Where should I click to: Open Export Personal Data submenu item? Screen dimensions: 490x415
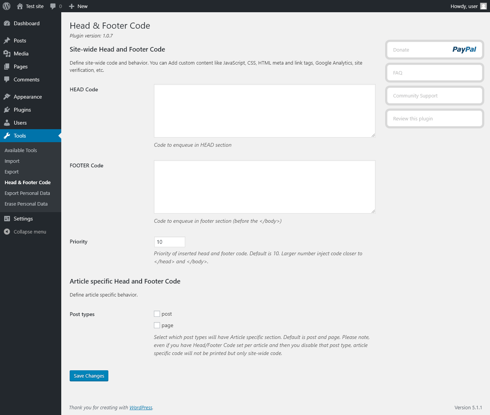[x=27, y=193]
